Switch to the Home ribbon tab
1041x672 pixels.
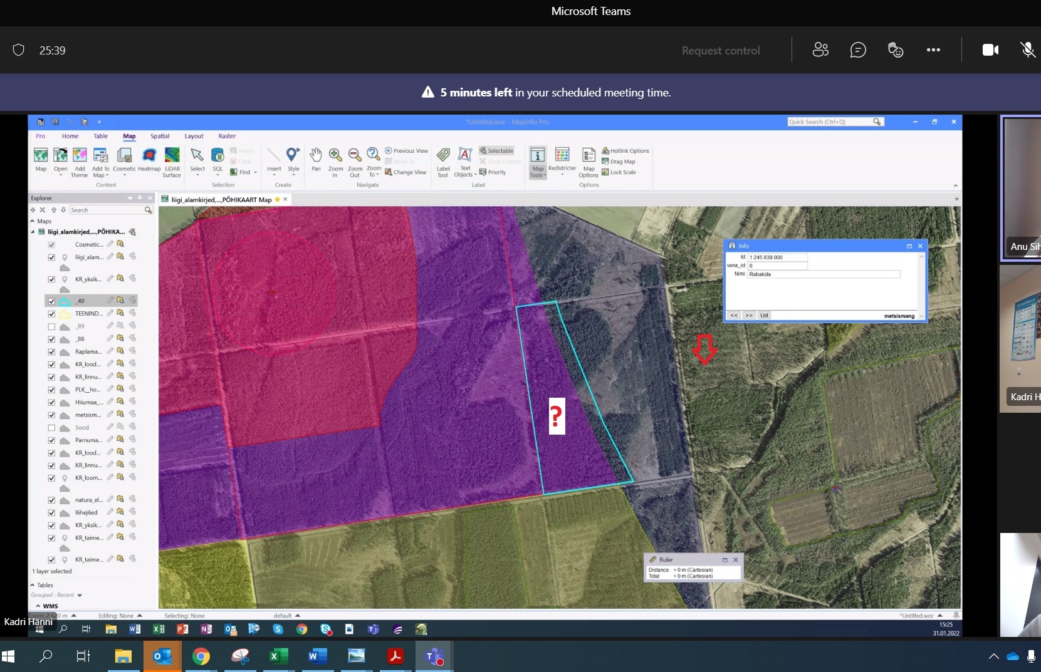coord(70,136)
